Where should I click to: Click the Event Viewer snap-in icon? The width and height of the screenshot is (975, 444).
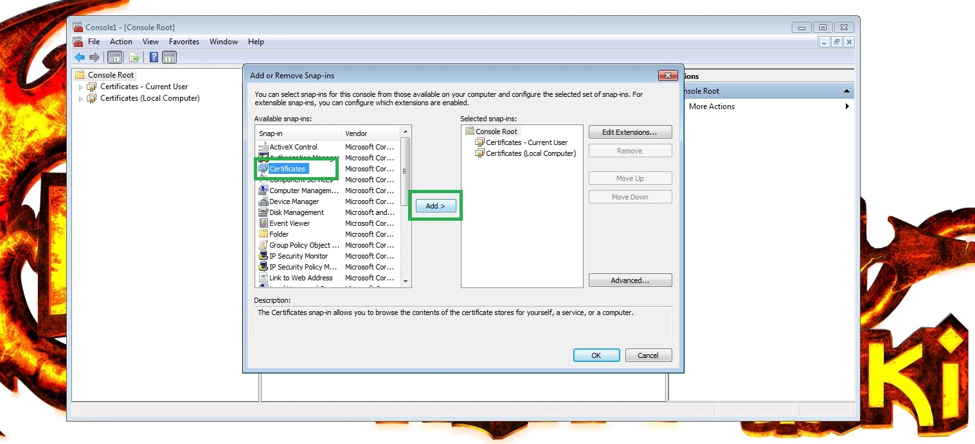(x=264, y=223)
